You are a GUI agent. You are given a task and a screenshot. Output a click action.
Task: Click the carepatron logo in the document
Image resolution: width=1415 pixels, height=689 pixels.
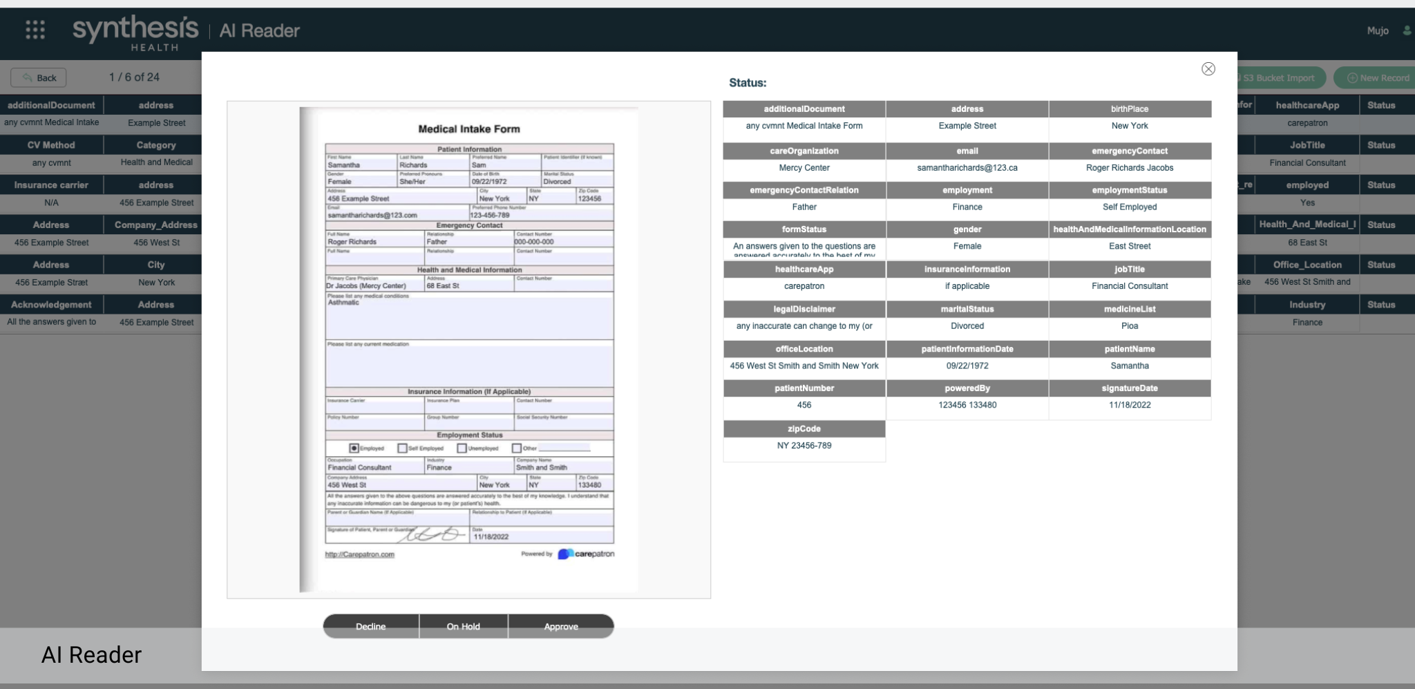585,554
